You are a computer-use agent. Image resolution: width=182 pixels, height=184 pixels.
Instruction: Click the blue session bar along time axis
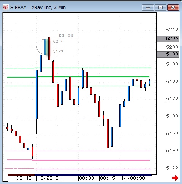coord(93,175)
